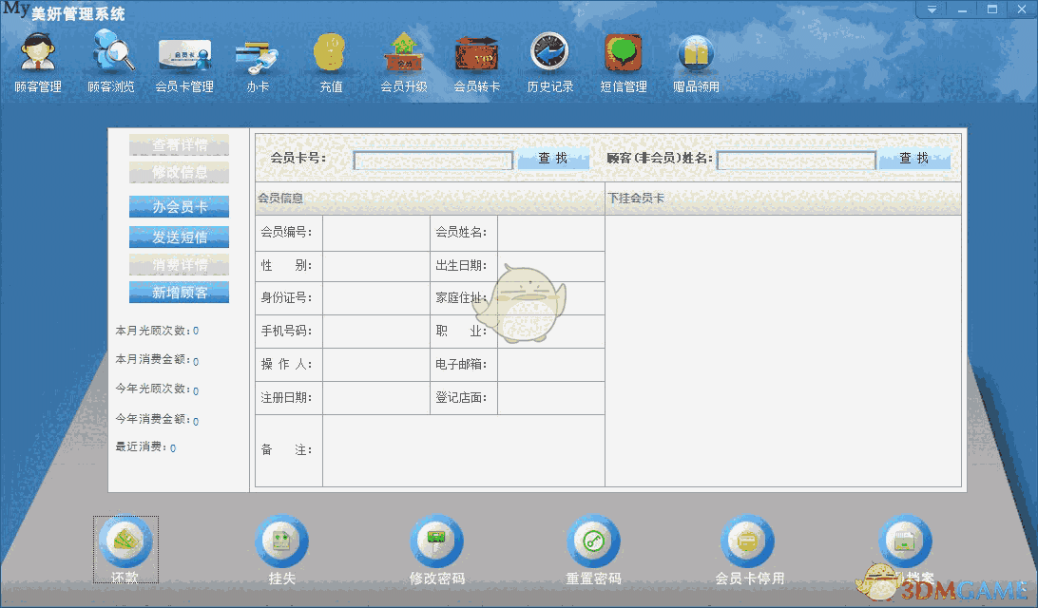
Task: Click the greyed 查看详情 button
Action: 180,145
